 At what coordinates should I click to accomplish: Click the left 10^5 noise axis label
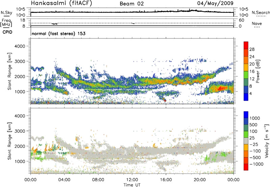pos(21,9)
